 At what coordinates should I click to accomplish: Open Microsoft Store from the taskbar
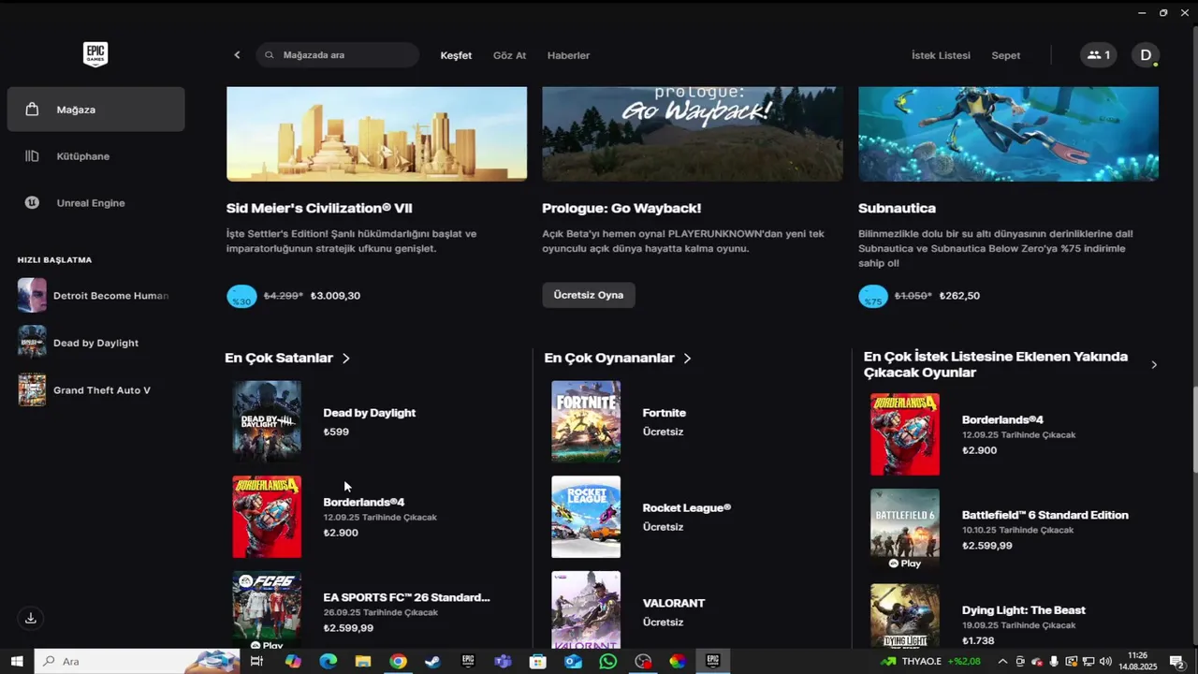[538, 661]
